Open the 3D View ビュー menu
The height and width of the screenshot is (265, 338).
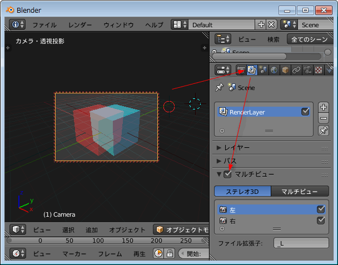(x=42, y=230)
